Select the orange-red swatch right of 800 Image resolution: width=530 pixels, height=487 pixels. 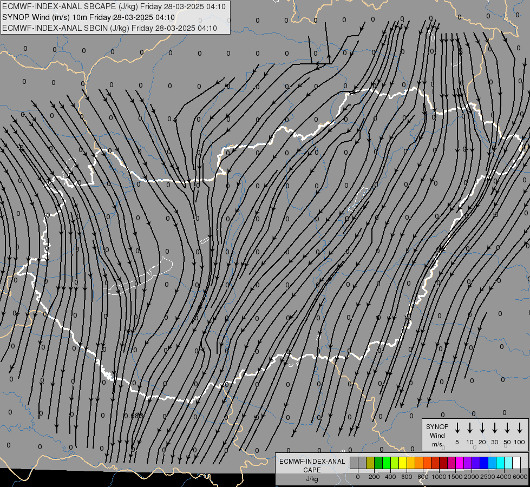[x=427, y=463]
